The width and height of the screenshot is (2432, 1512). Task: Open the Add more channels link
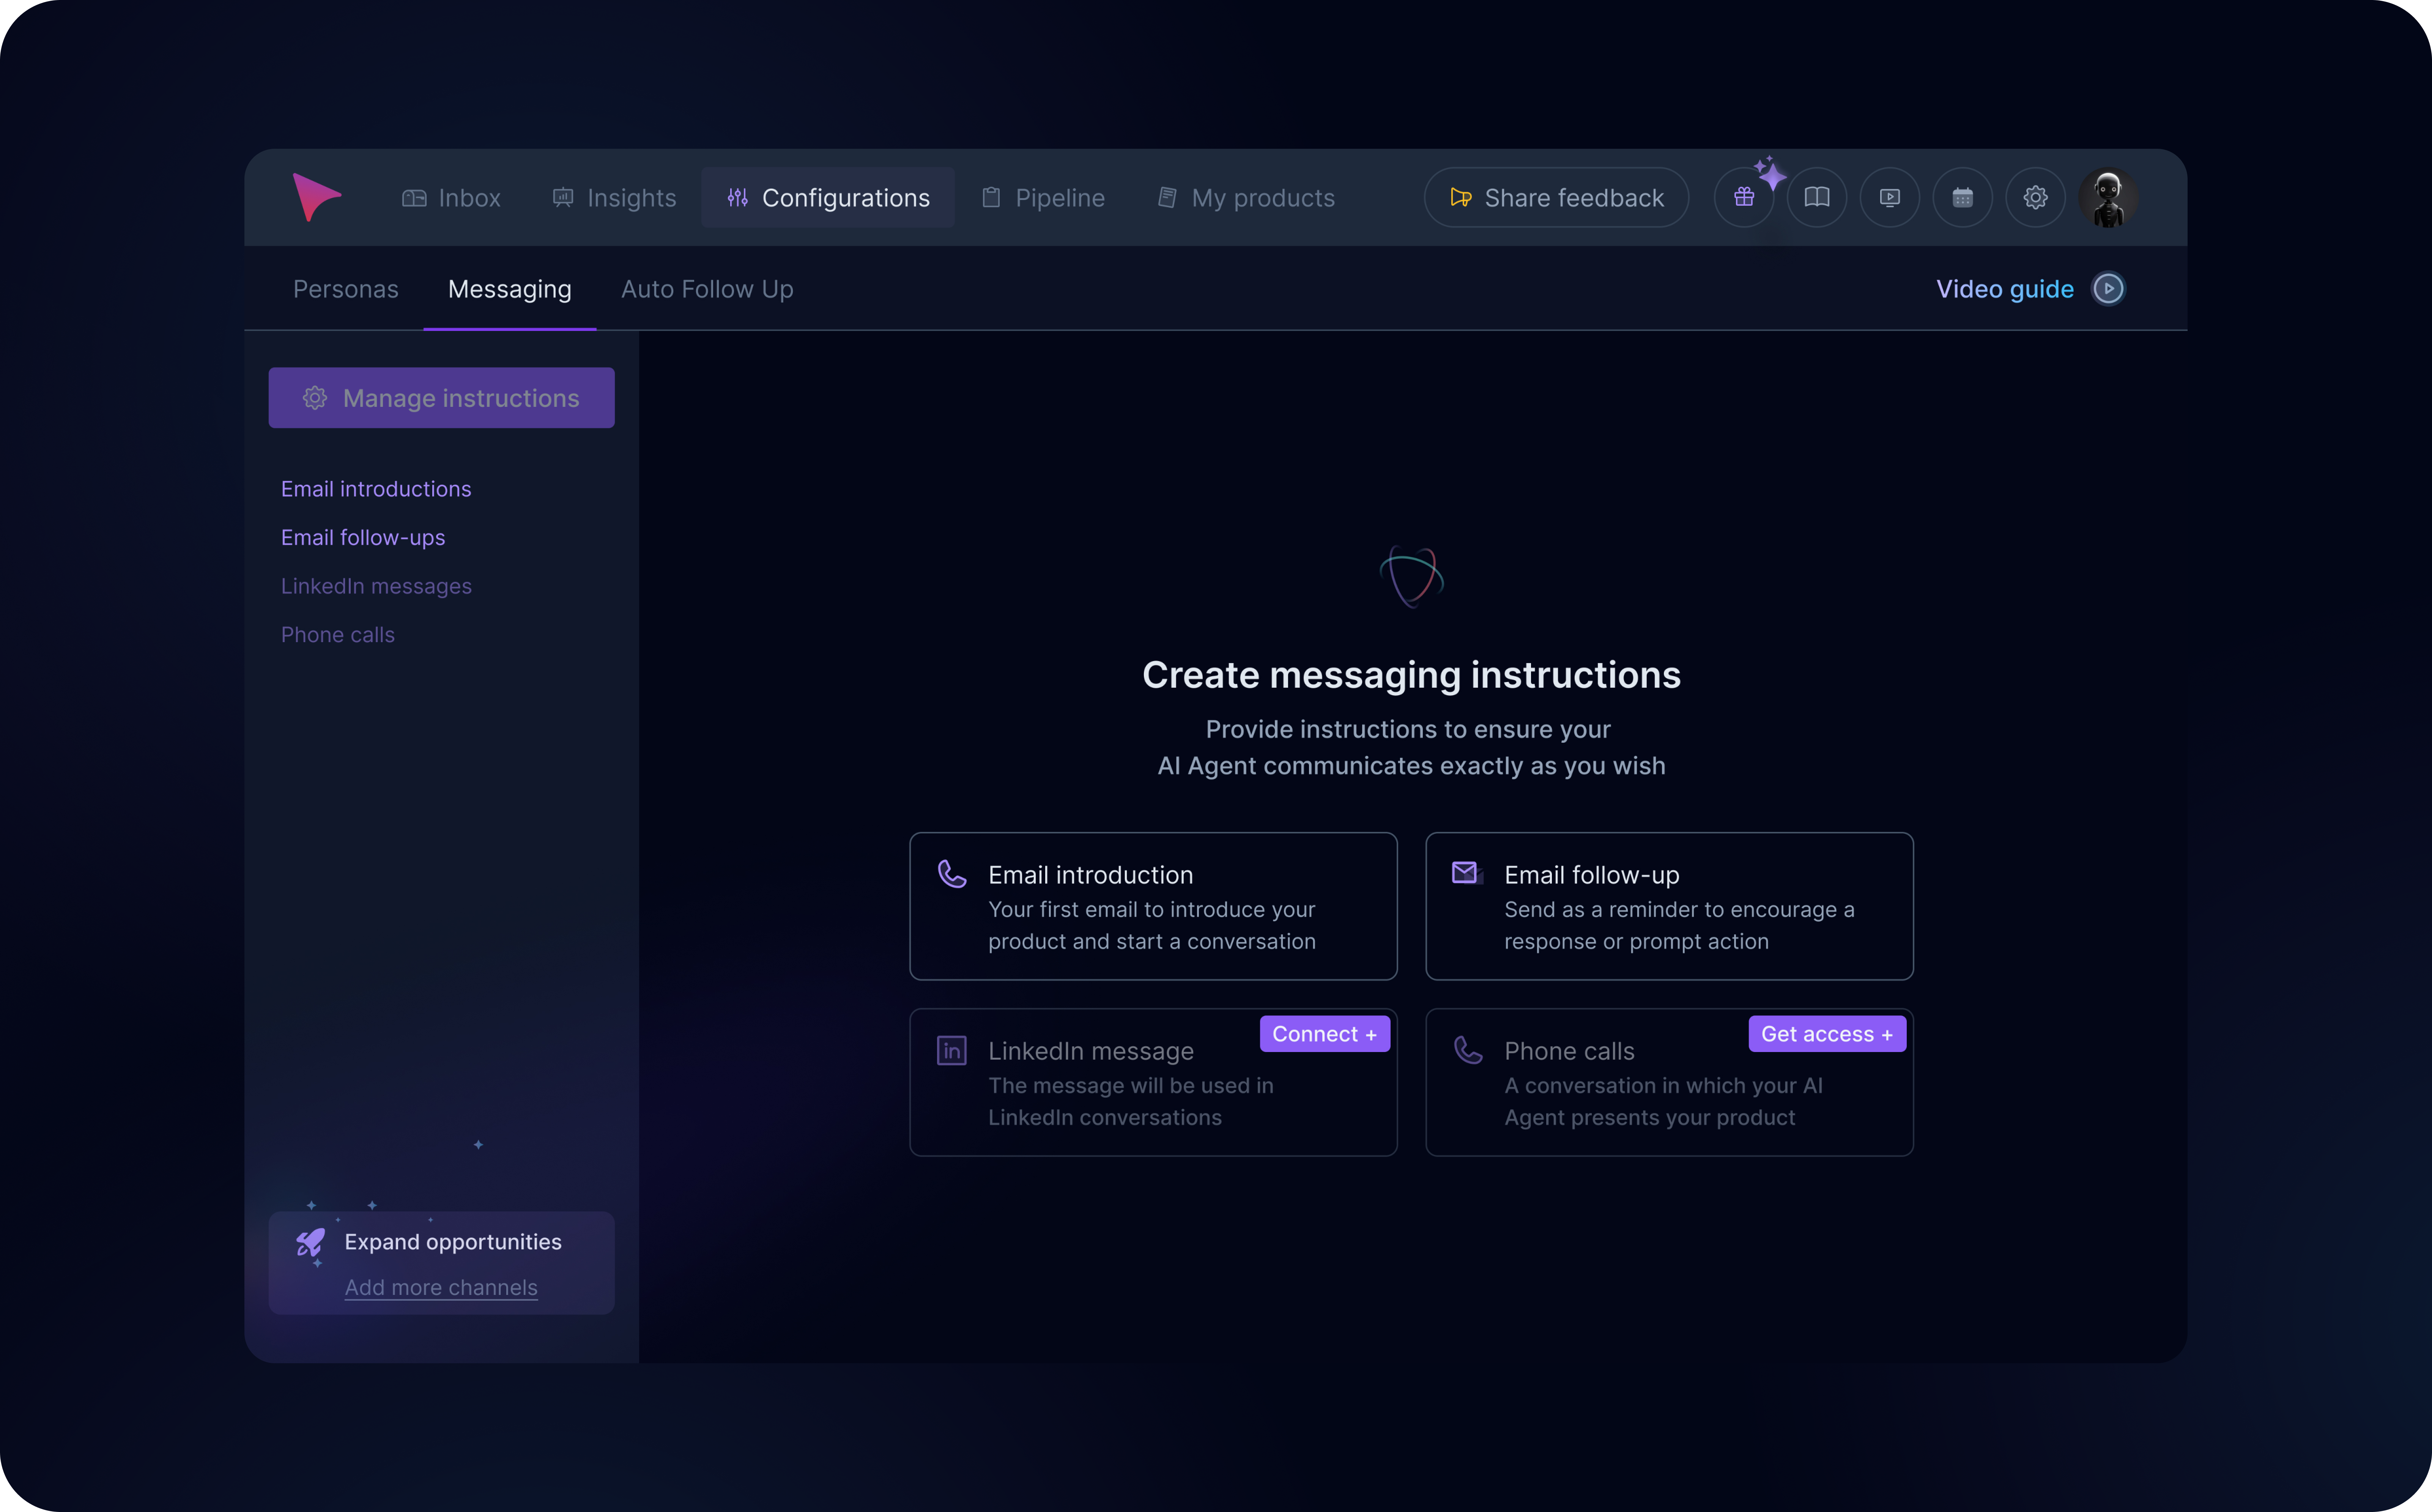click(441, 1288)
